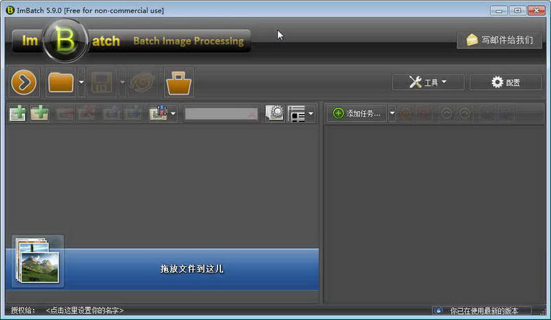
Task: Open the 配置 settings button
Action: tap(506, 82)
